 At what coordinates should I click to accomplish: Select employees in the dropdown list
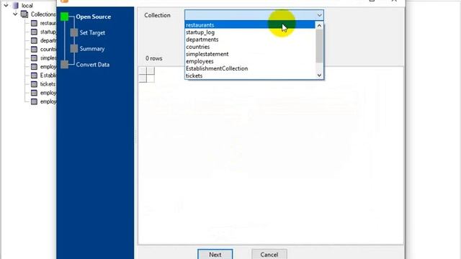tap(250, 61)
